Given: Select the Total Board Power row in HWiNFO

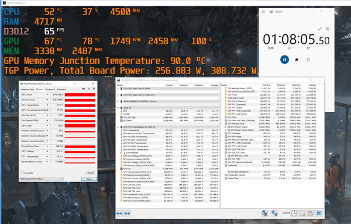Looking at the screenshot, I should pyautogui.click(x=270, y=98).
